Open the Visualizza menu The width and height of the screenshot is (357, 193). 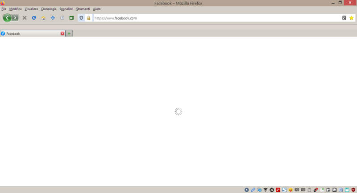pos(31,9)
